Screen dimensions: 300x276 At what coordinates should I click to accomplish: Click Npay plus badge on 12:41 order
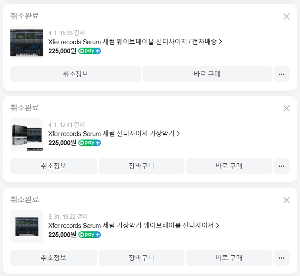click(x=90, y=143)
